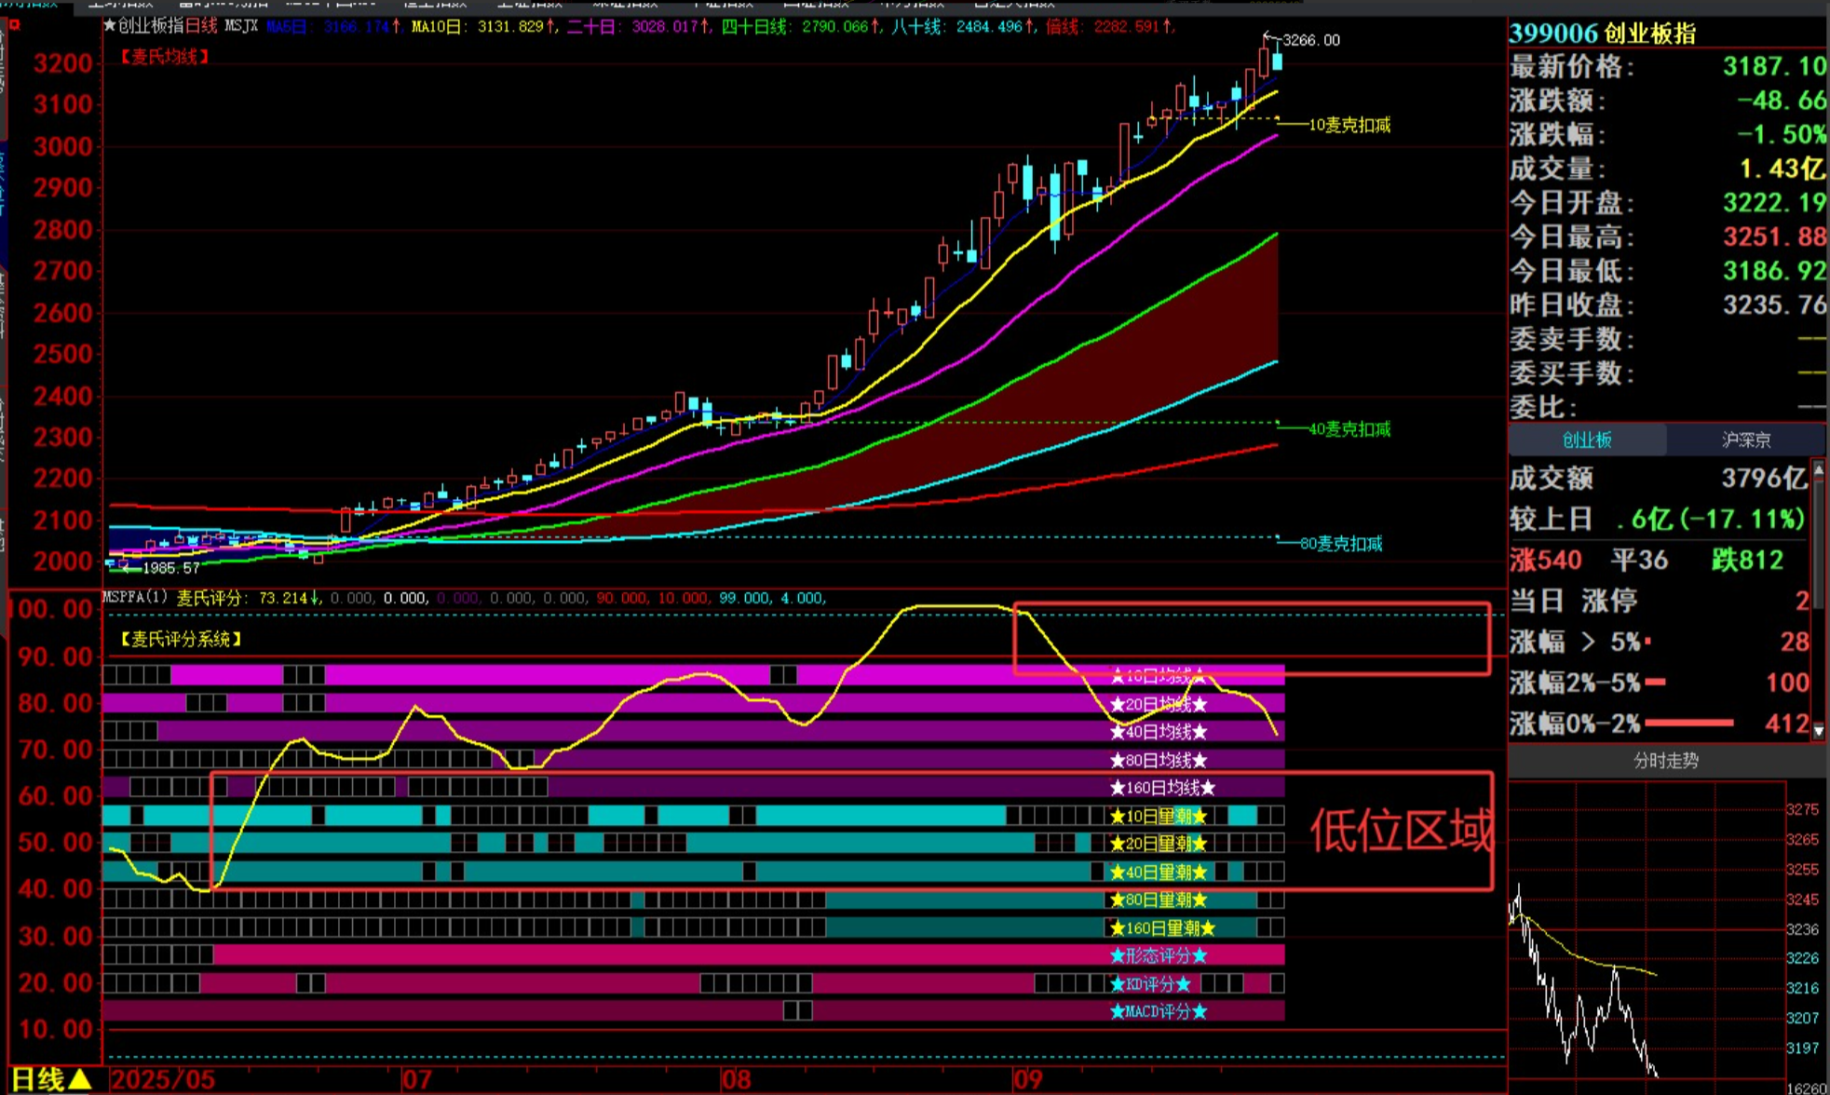Click the small red square icon top-left
Screen dimensions: 1830x1095
tap(14, 25)
